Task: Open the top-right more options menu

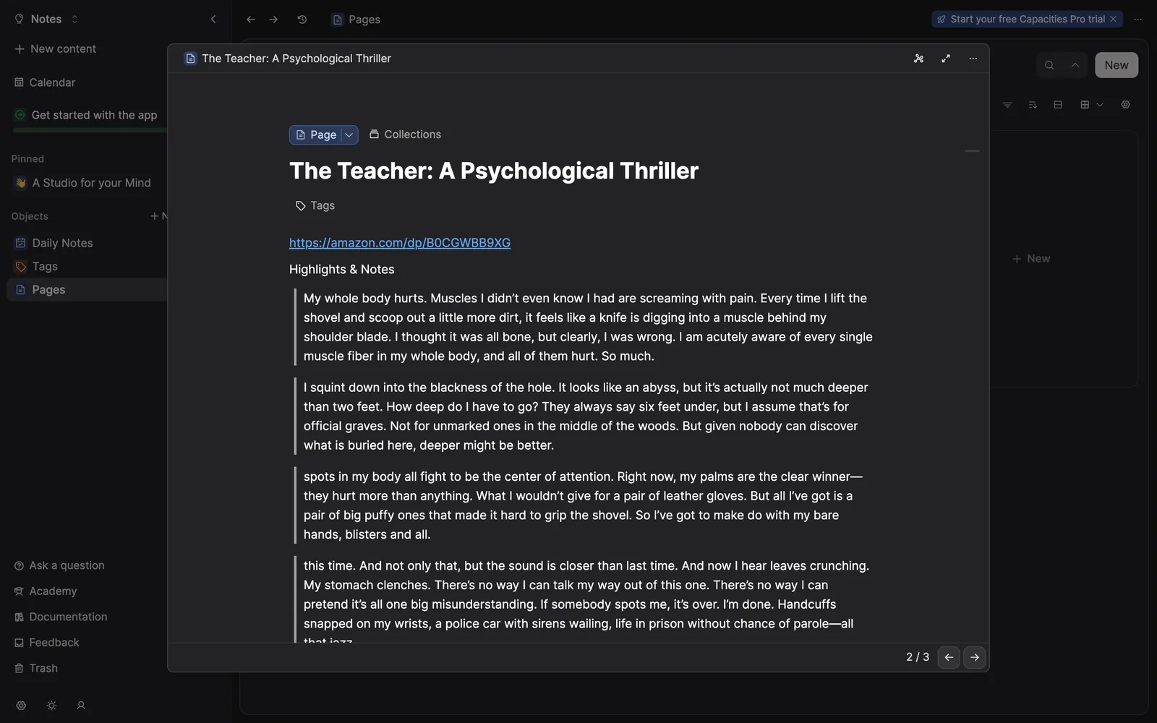Action: tap(1138, 20)
